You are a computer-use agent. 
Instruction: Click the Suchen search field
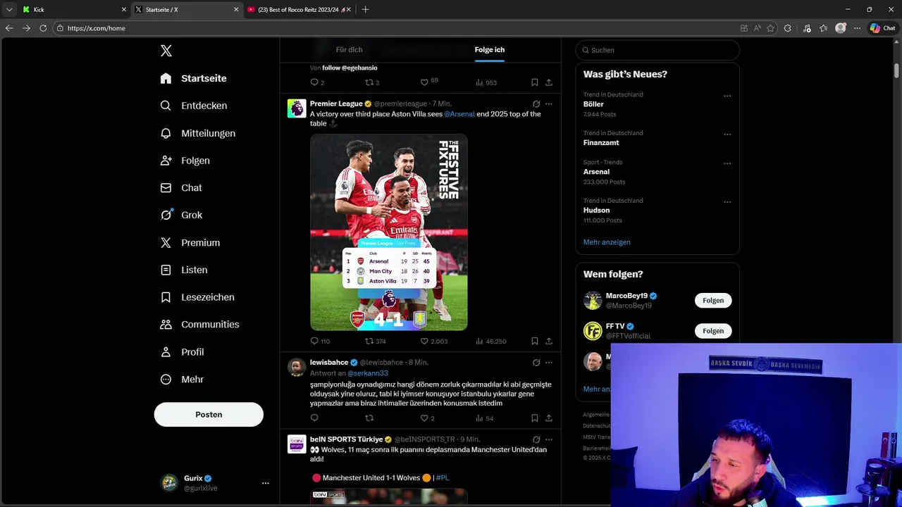(657, 50)
